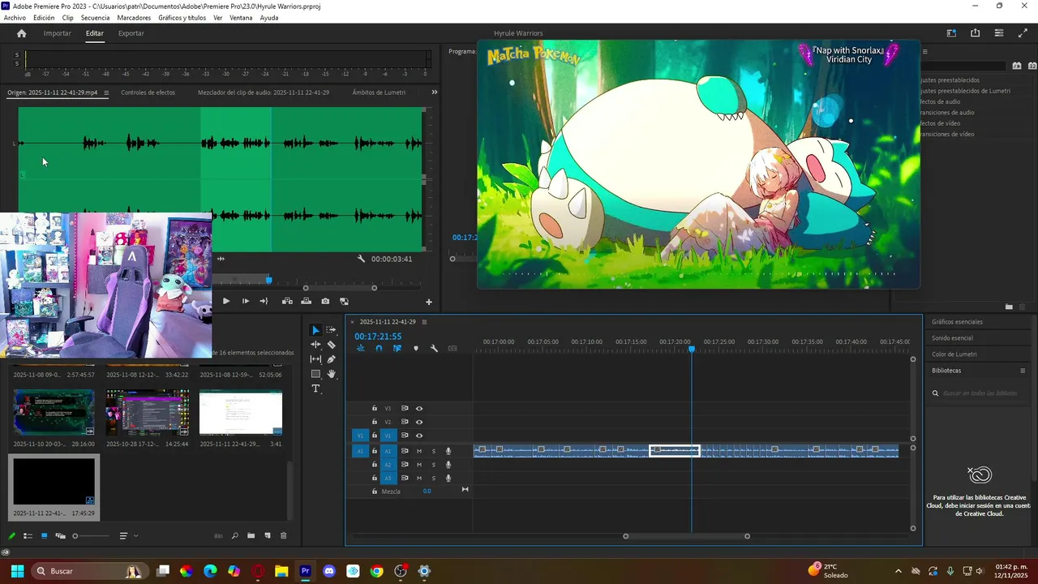Enter full screen video mode icon

[x=1022, y=33]
